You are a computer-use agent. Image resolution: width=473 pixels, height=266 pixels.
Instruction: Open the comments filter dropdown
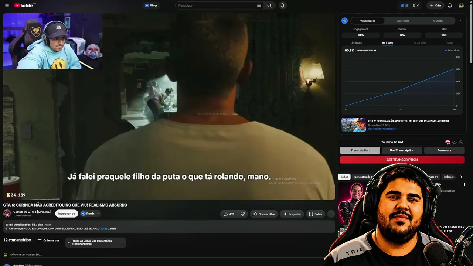pos(96,242)
